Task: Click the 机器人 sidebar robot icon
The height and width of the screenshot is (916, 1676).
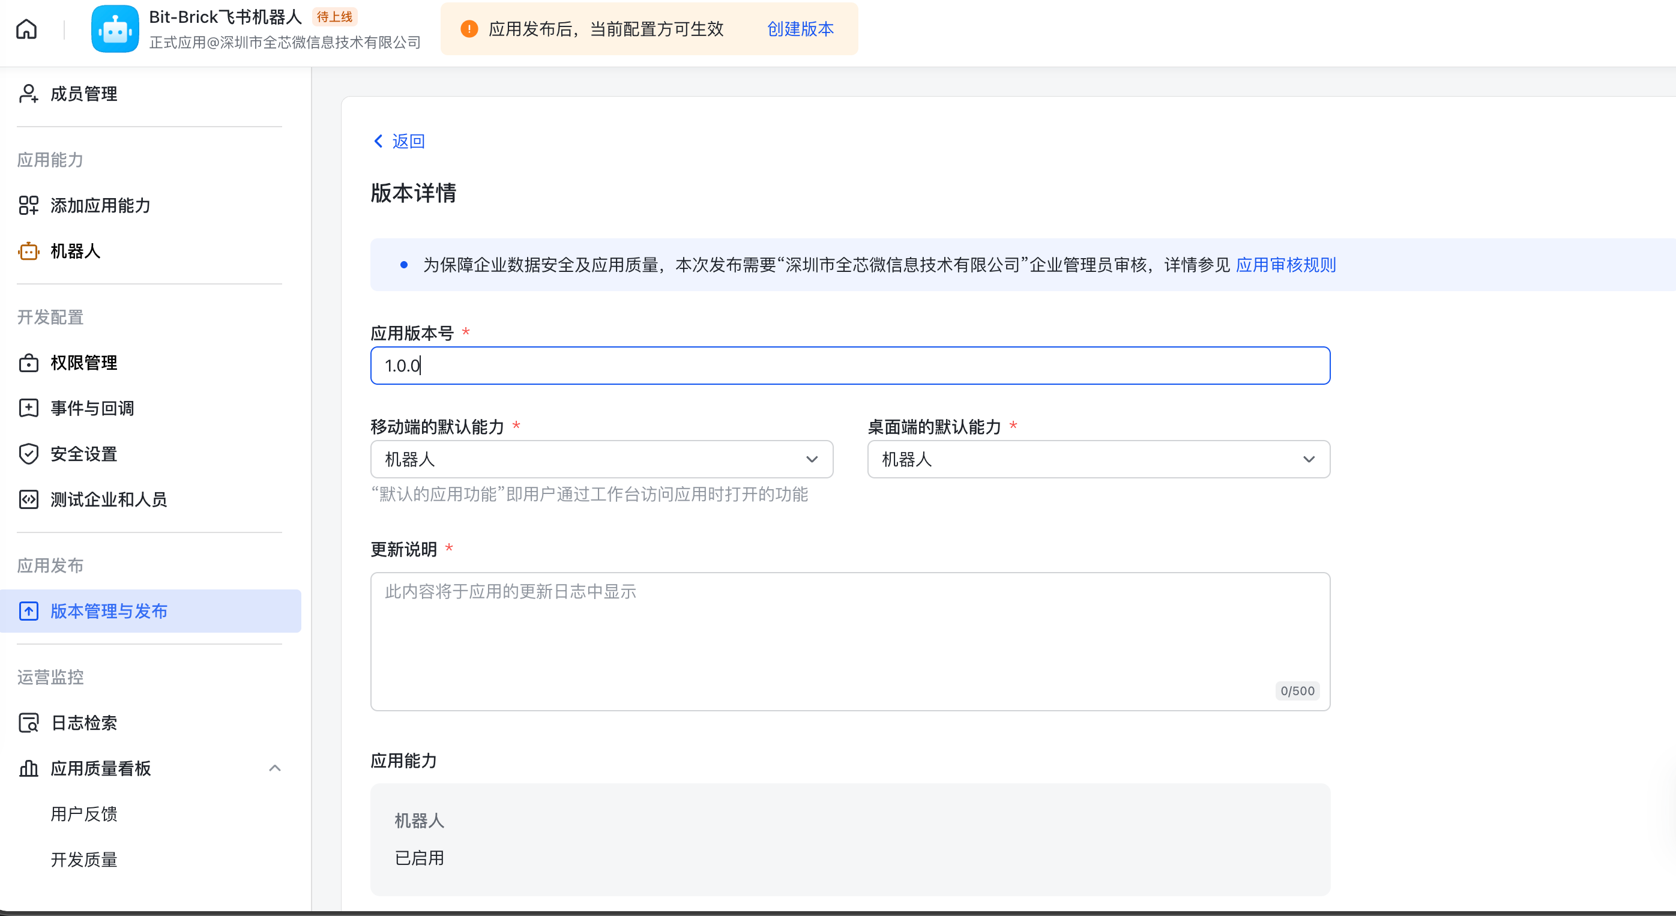Action: click(29, 251)
